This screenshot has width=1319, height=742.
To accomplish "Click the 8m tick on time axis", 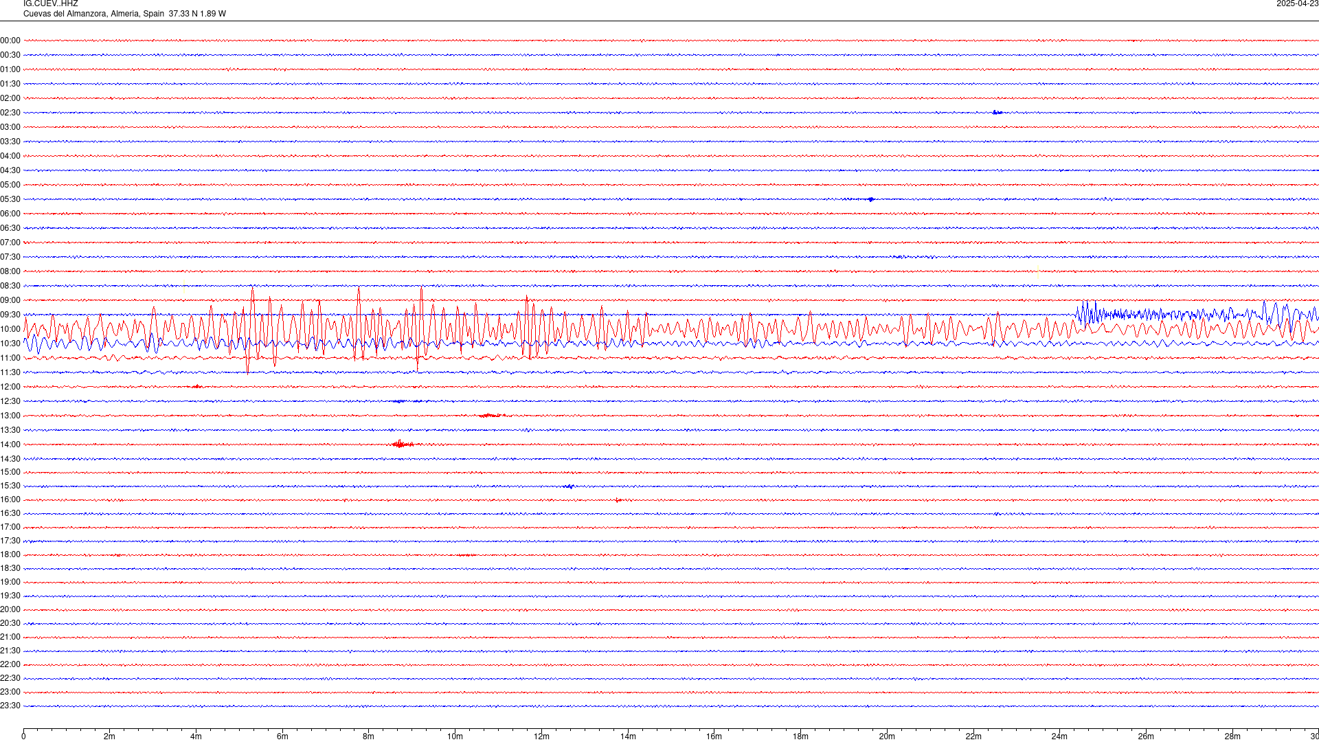I will [368, 737].
